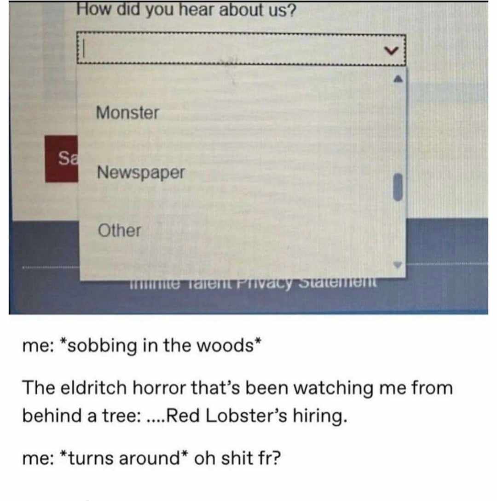
Task: Click the 'How did you hear about us?' label
Action: point(186,10)
